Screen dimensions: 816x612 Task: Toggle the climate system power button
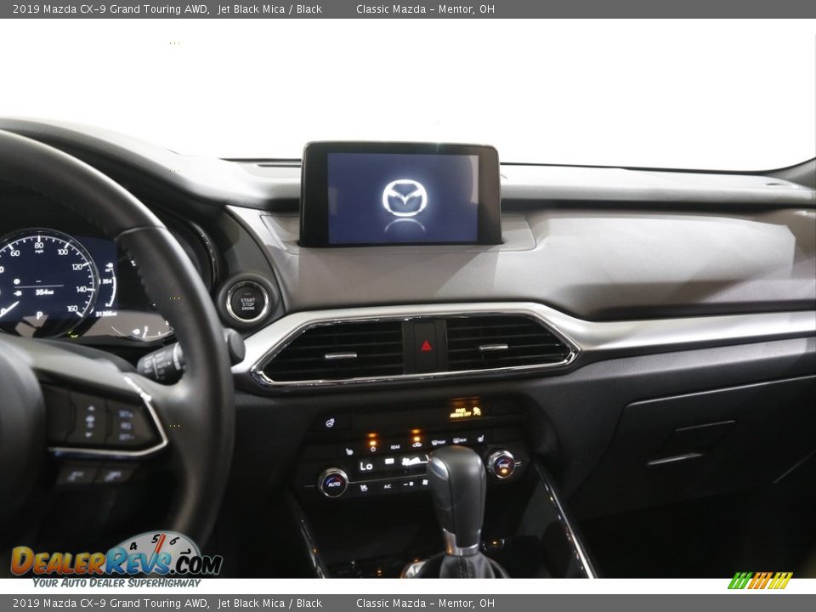pyautogui.click(x=372, y=449)
